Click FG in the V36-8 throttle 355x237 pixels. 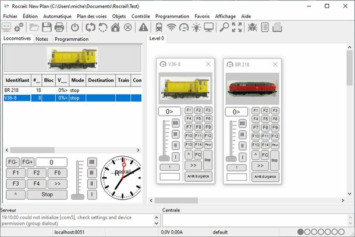pyautogui.click(x=198, y=155)
